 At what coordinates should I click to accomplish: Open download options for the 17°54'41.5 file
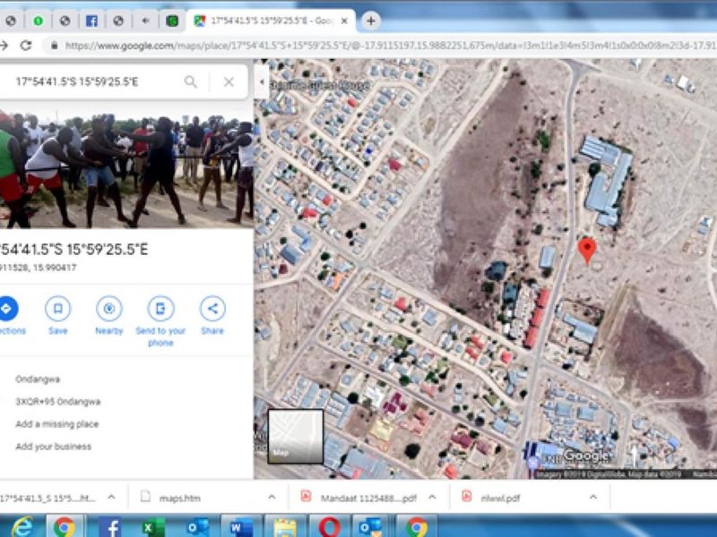tap(111, 498)
